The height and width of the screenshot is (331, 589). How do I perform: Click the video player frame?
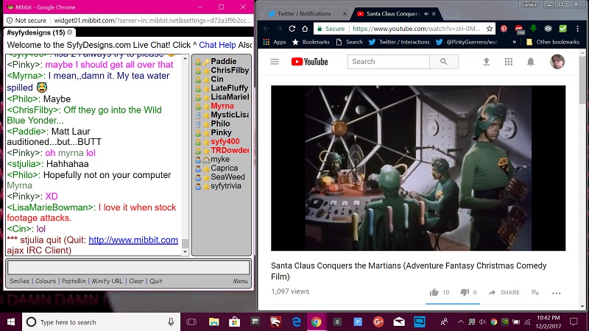[418, 168]
